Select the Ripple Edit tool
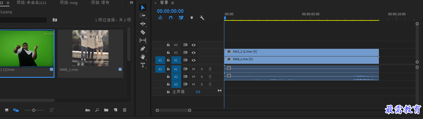This screenshot has width=423, height=119. 143,24
